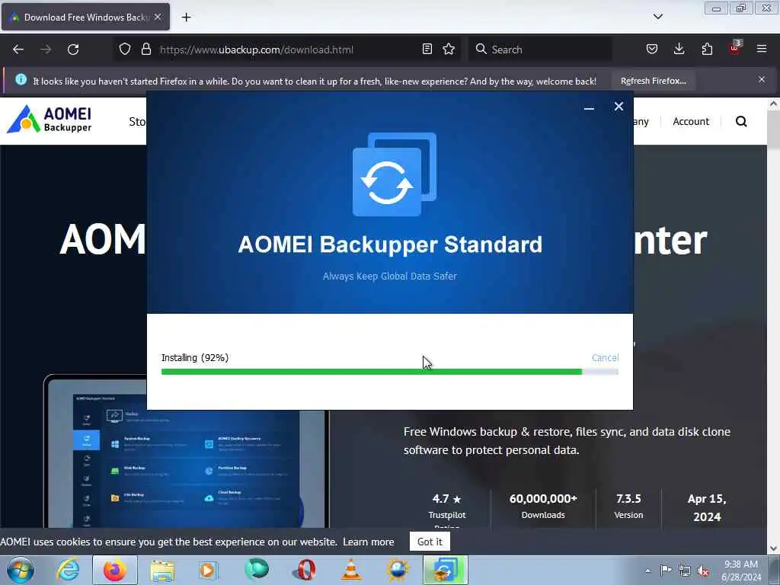780x585 pixels.
Task: Click the Refresh Firefox button
Action: tap(653, 81)
